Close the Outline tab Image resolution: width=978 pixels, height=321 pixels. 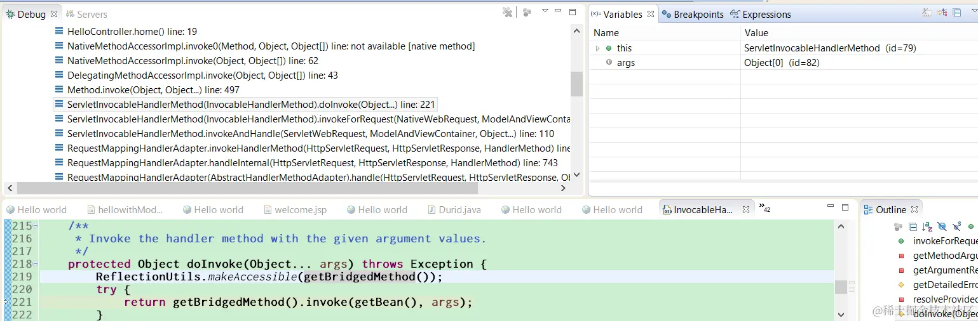tap(914, 210)
